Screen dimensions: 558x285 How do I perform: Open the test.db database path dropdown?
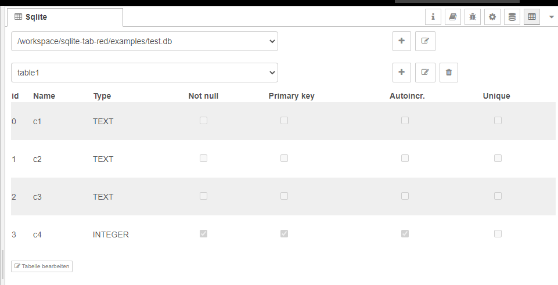(145, 41)
